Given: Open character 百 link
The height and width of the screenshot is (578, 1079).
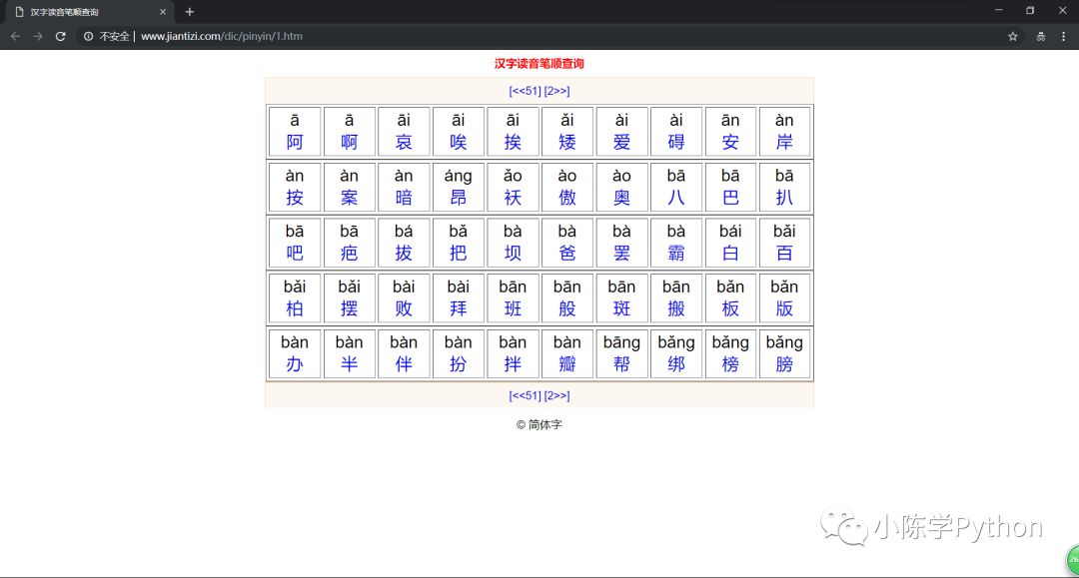Looking at the screenshot, I should (784, 254).
